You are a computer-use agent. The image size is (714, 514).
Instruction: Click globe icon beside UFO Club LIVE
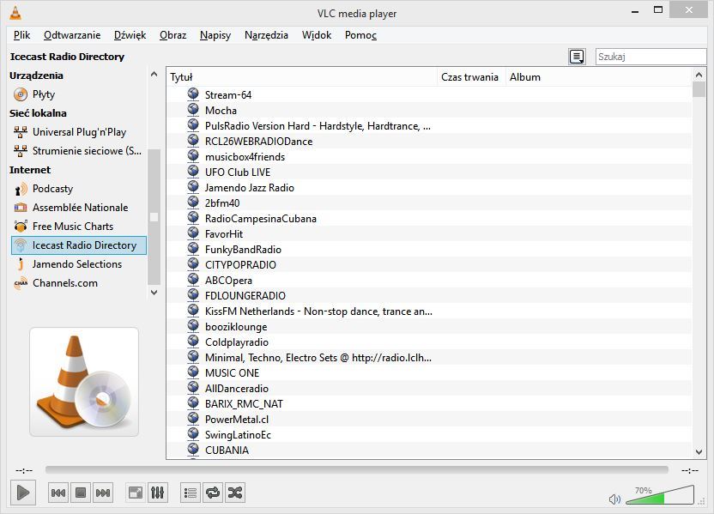(193, 171)
